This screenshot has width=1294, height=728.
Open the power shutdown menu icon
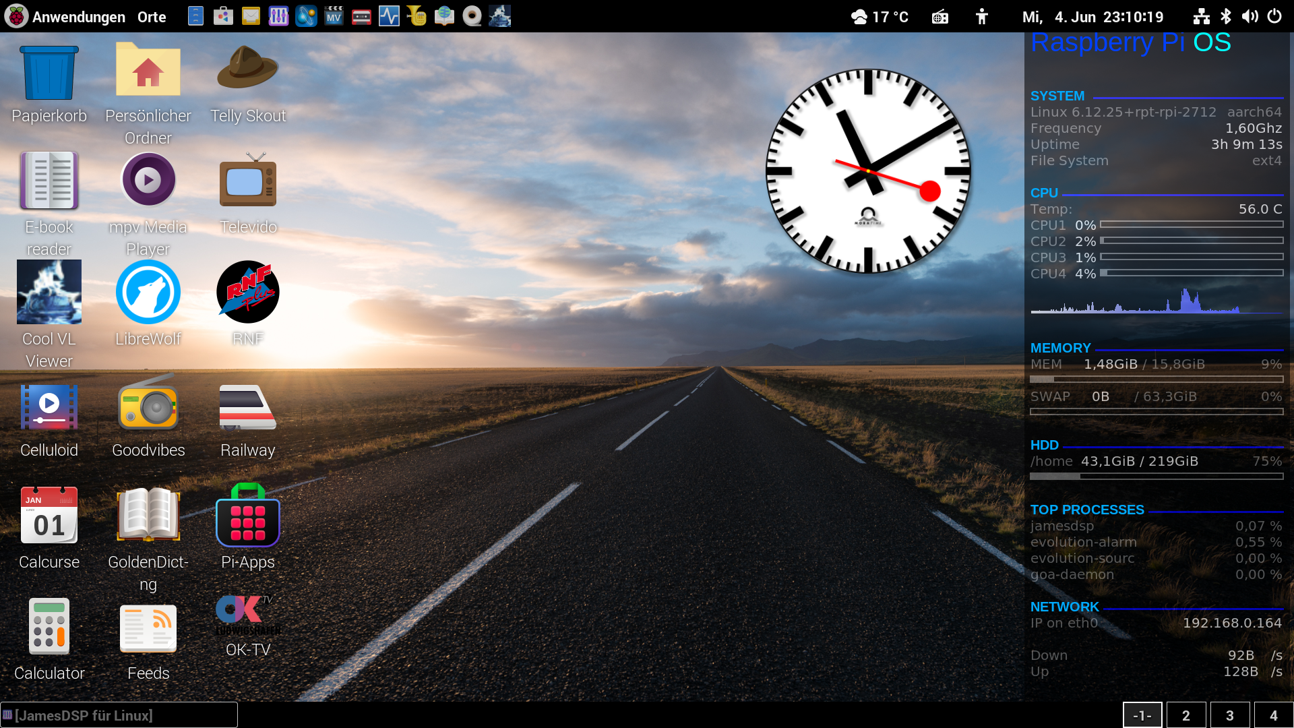coord(1274,16)
